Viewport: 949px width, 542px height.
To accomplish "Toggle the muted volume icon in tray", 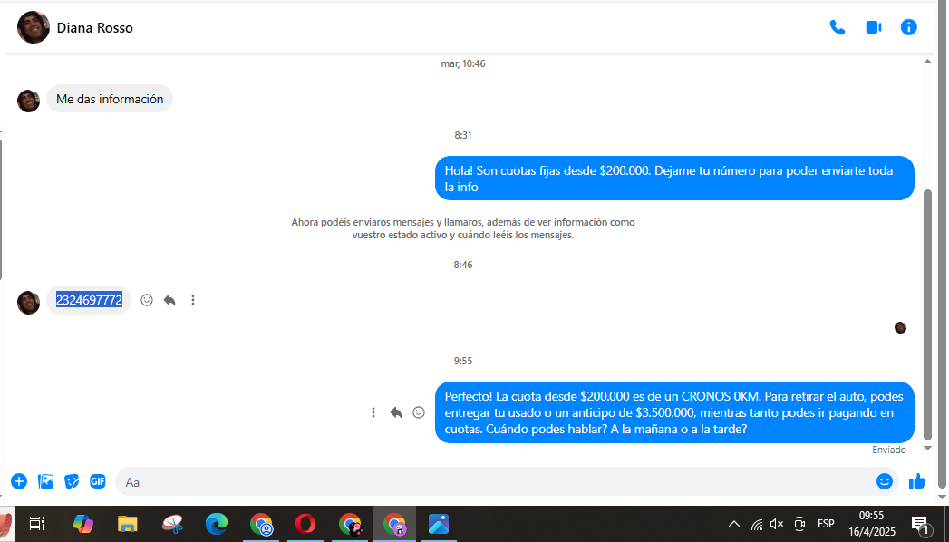I will click(777, 524).
